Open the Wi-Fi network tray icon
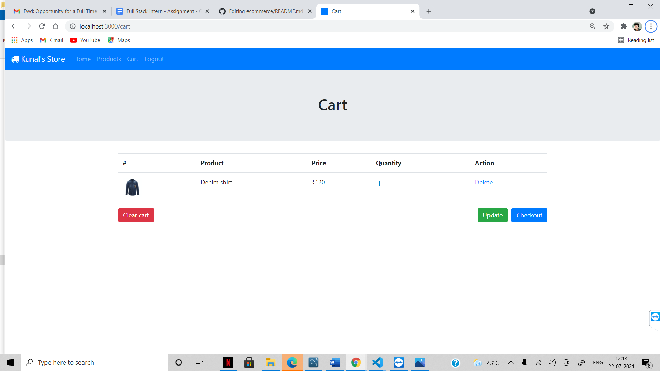 (539, 363)
